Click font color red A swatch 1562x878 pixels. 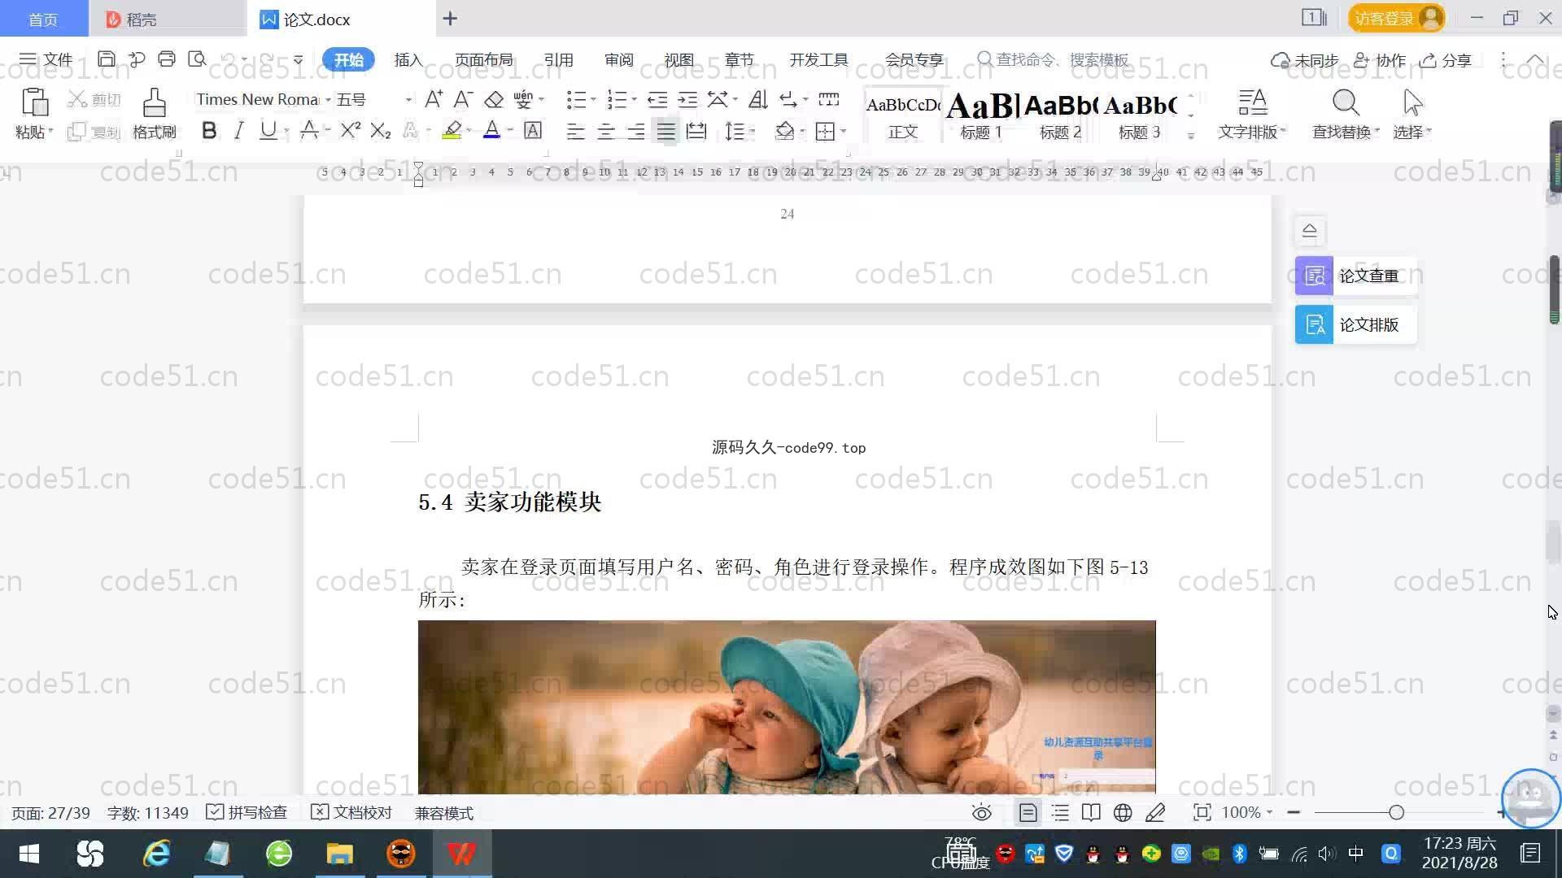[x=491, y=130]
